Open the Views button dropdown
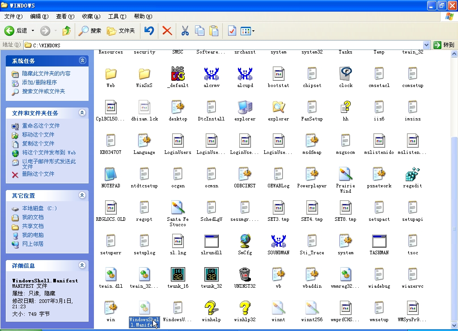 253,31
